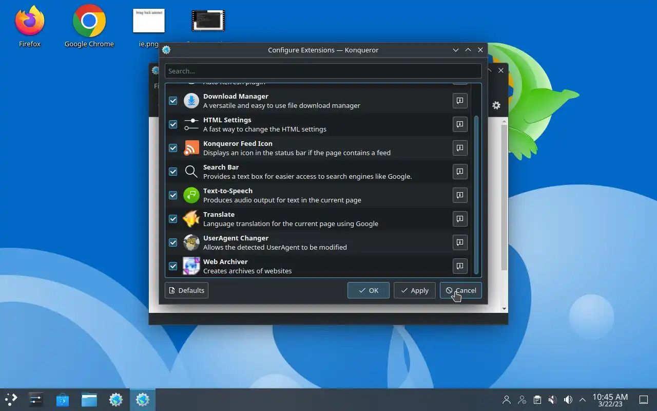
Task: Click the Translate fish icon
Action: (x=191, y=219)
